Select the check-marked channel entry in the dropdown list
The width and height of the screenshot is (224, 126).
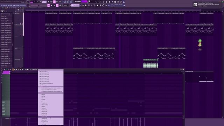pos(51,115)
